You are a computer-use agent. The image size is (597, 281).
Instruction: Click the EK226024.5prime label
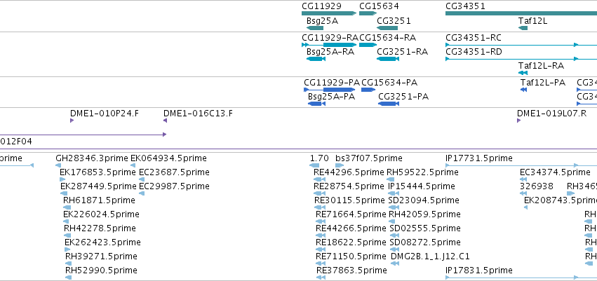tap(101, 214)
